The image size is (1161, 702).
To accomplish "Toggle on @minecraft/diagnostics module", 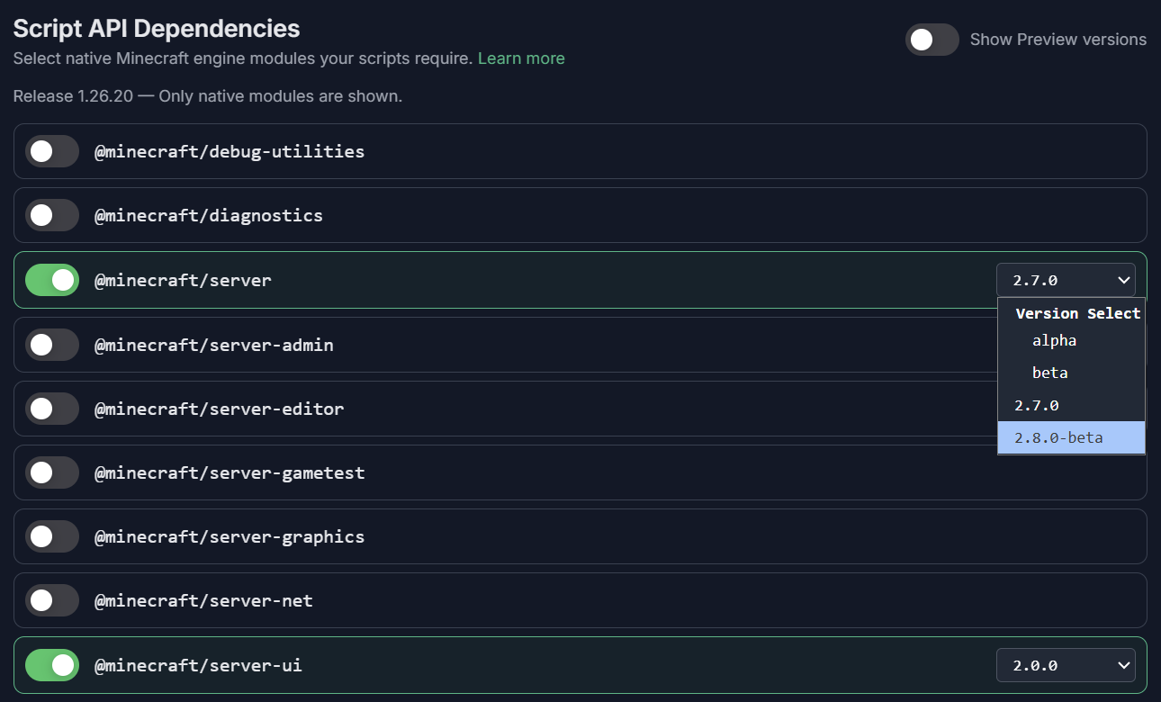I will 52,215.
